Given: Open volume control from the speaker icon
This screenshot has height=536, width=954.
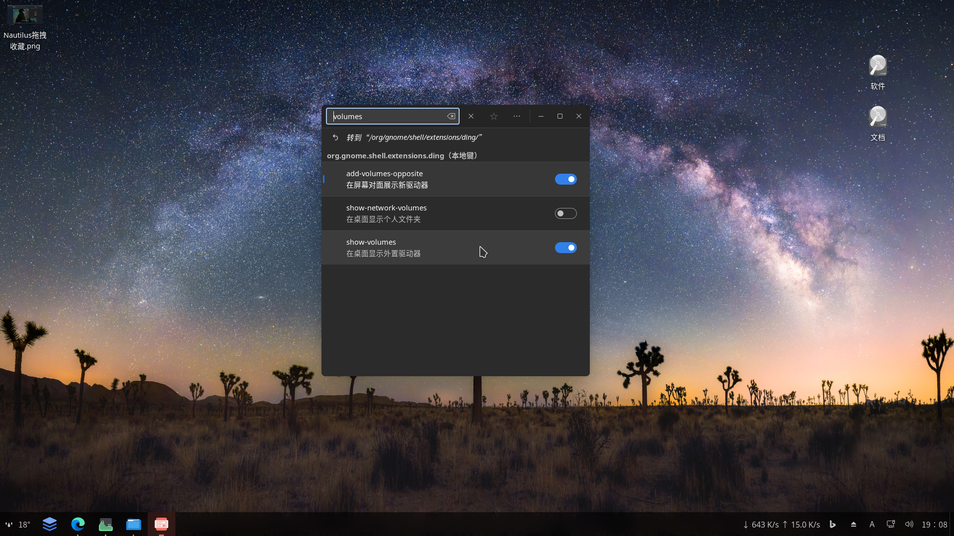Looking at the screenshot, I should tap(909, 524).
